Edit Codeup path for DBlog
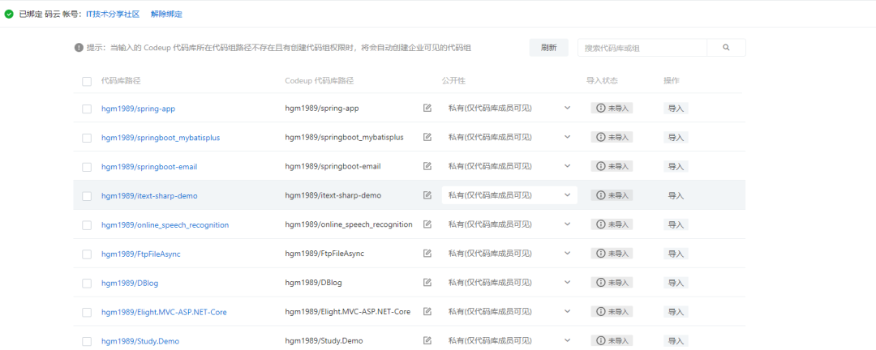 427,282
